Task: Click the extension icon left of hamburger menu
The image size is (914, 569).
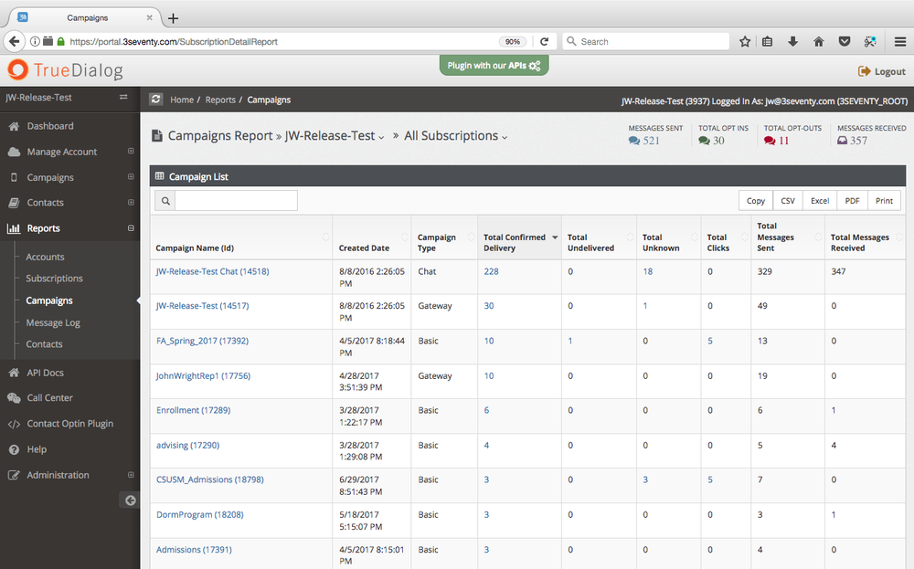Action: pyautogui.click(x=870, y=41)
